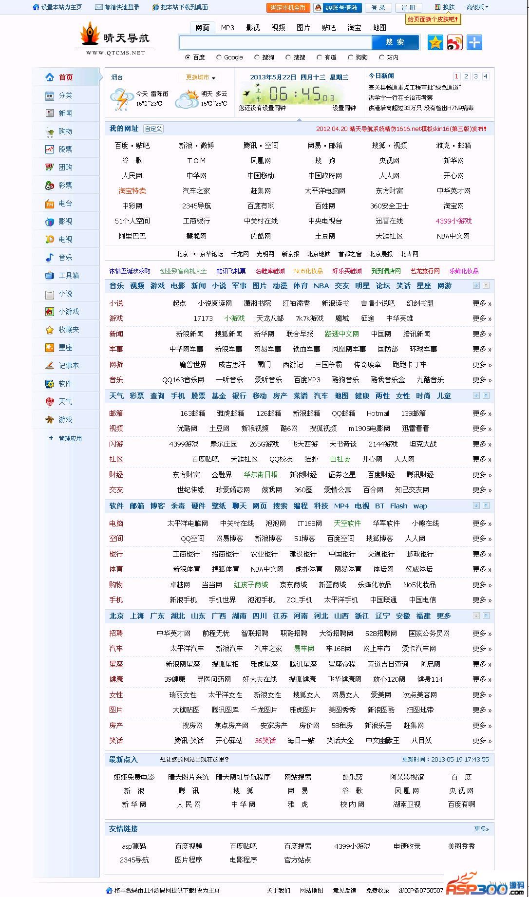Viewport: 529px width, 897px height.
Task: Click the blue 搜索 search button
Action: click(395, 42)
